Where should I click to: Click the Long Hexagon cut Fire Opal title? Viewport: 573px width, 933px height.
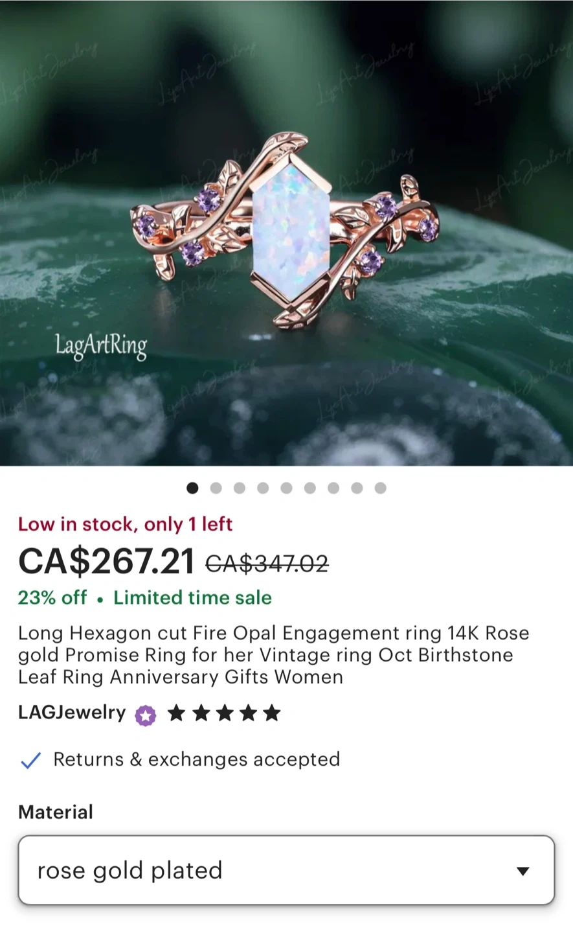pyautogui.click(x=274, y=655)
